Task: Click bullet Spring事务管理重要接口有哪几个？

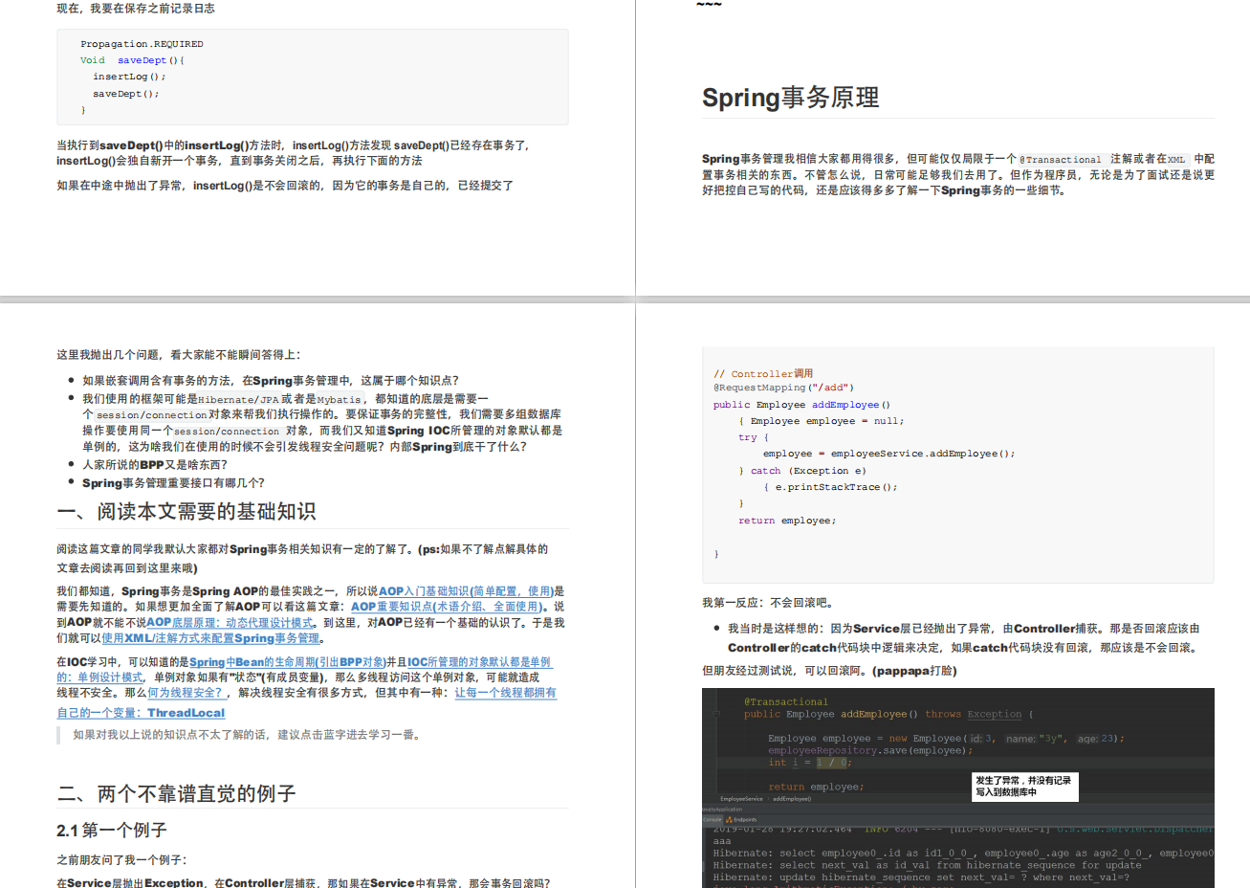Action: pos(173,483)
